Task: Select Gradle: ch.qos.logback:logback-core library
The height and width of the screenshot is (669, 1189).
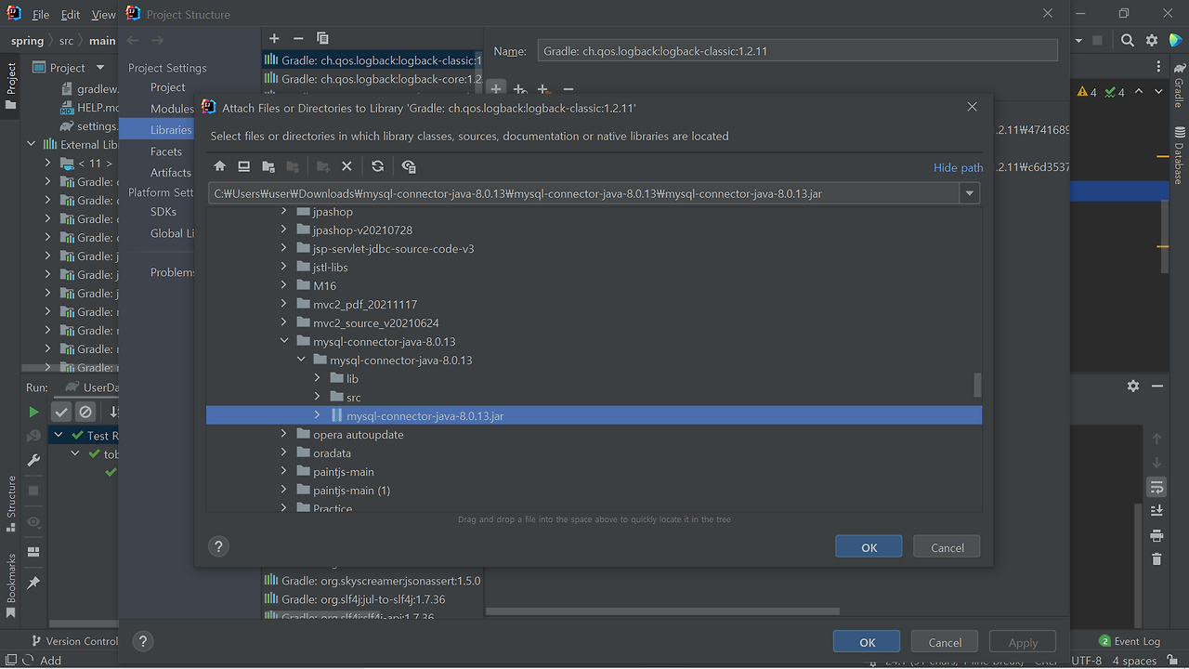Action: tap(372, 79)
